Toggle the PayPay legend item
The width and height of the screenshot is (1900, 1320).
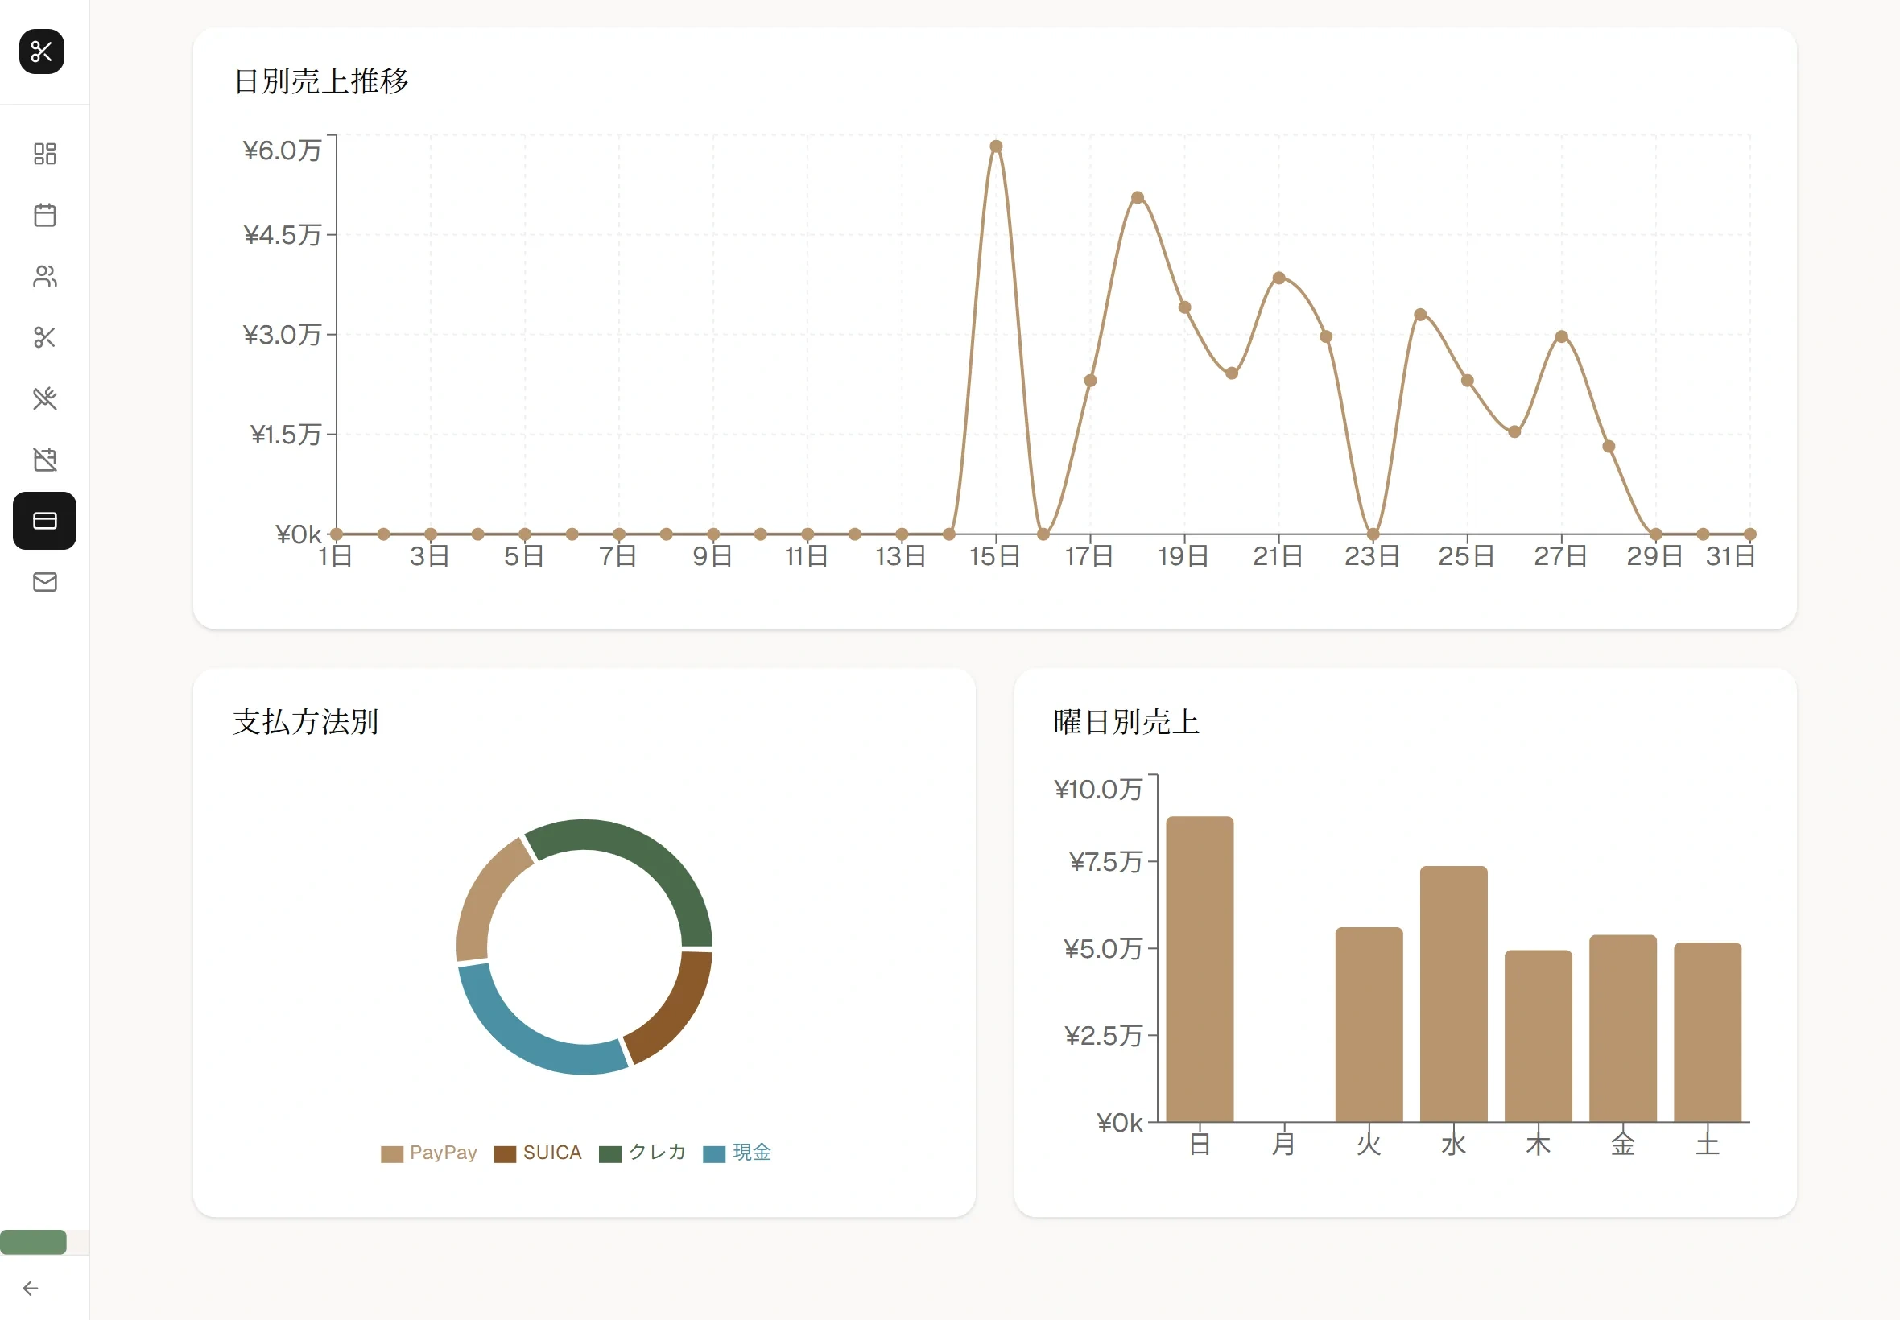(443, 1153)
